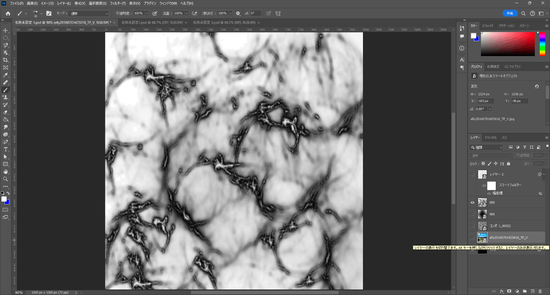The width and height of the screenshot is (550, 295).
Task: Select the Horizontal Type tool
Action: pos(5,149)
